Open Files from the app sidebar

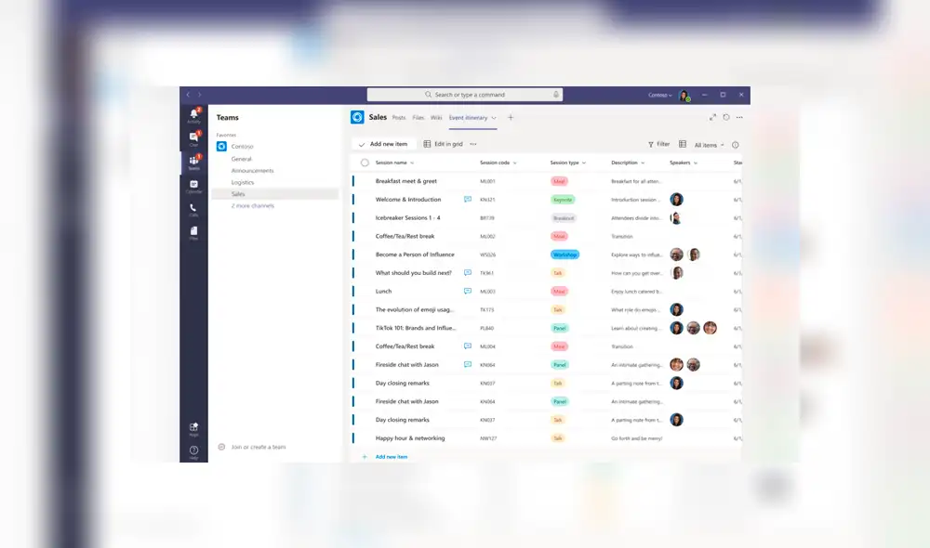(x=193, y=228)
